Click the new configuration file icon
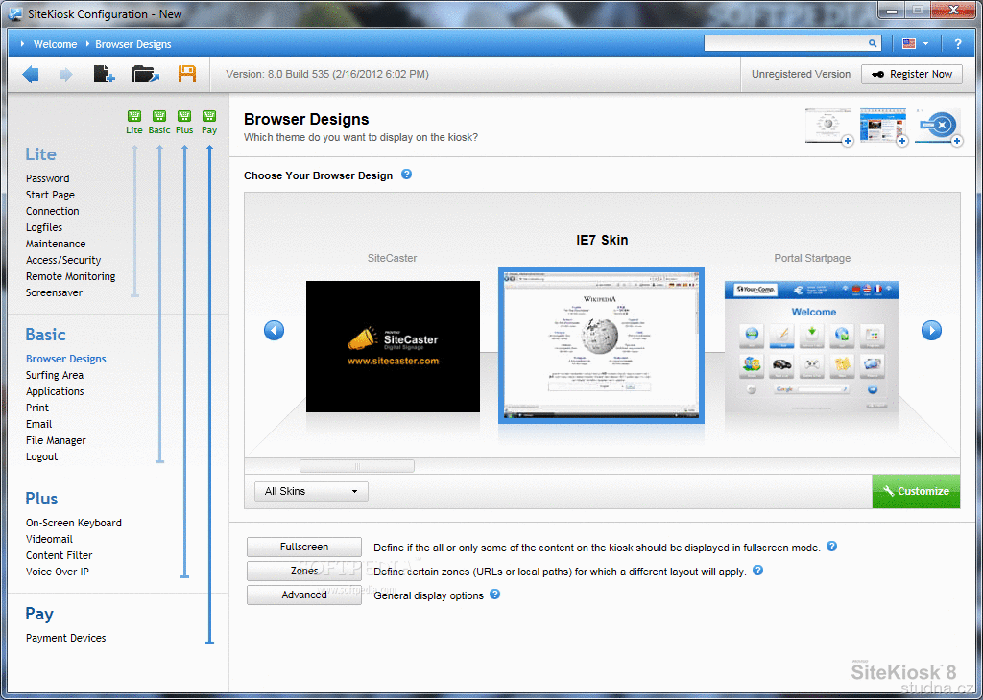 click(x=104, y=74)
